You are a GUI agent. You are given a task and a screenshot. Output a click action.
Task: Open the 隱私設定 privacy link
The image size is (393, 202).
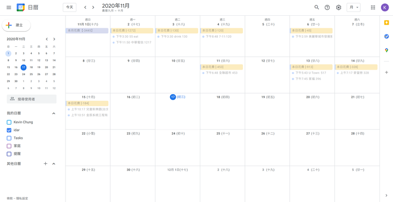(x=22, y=198)
